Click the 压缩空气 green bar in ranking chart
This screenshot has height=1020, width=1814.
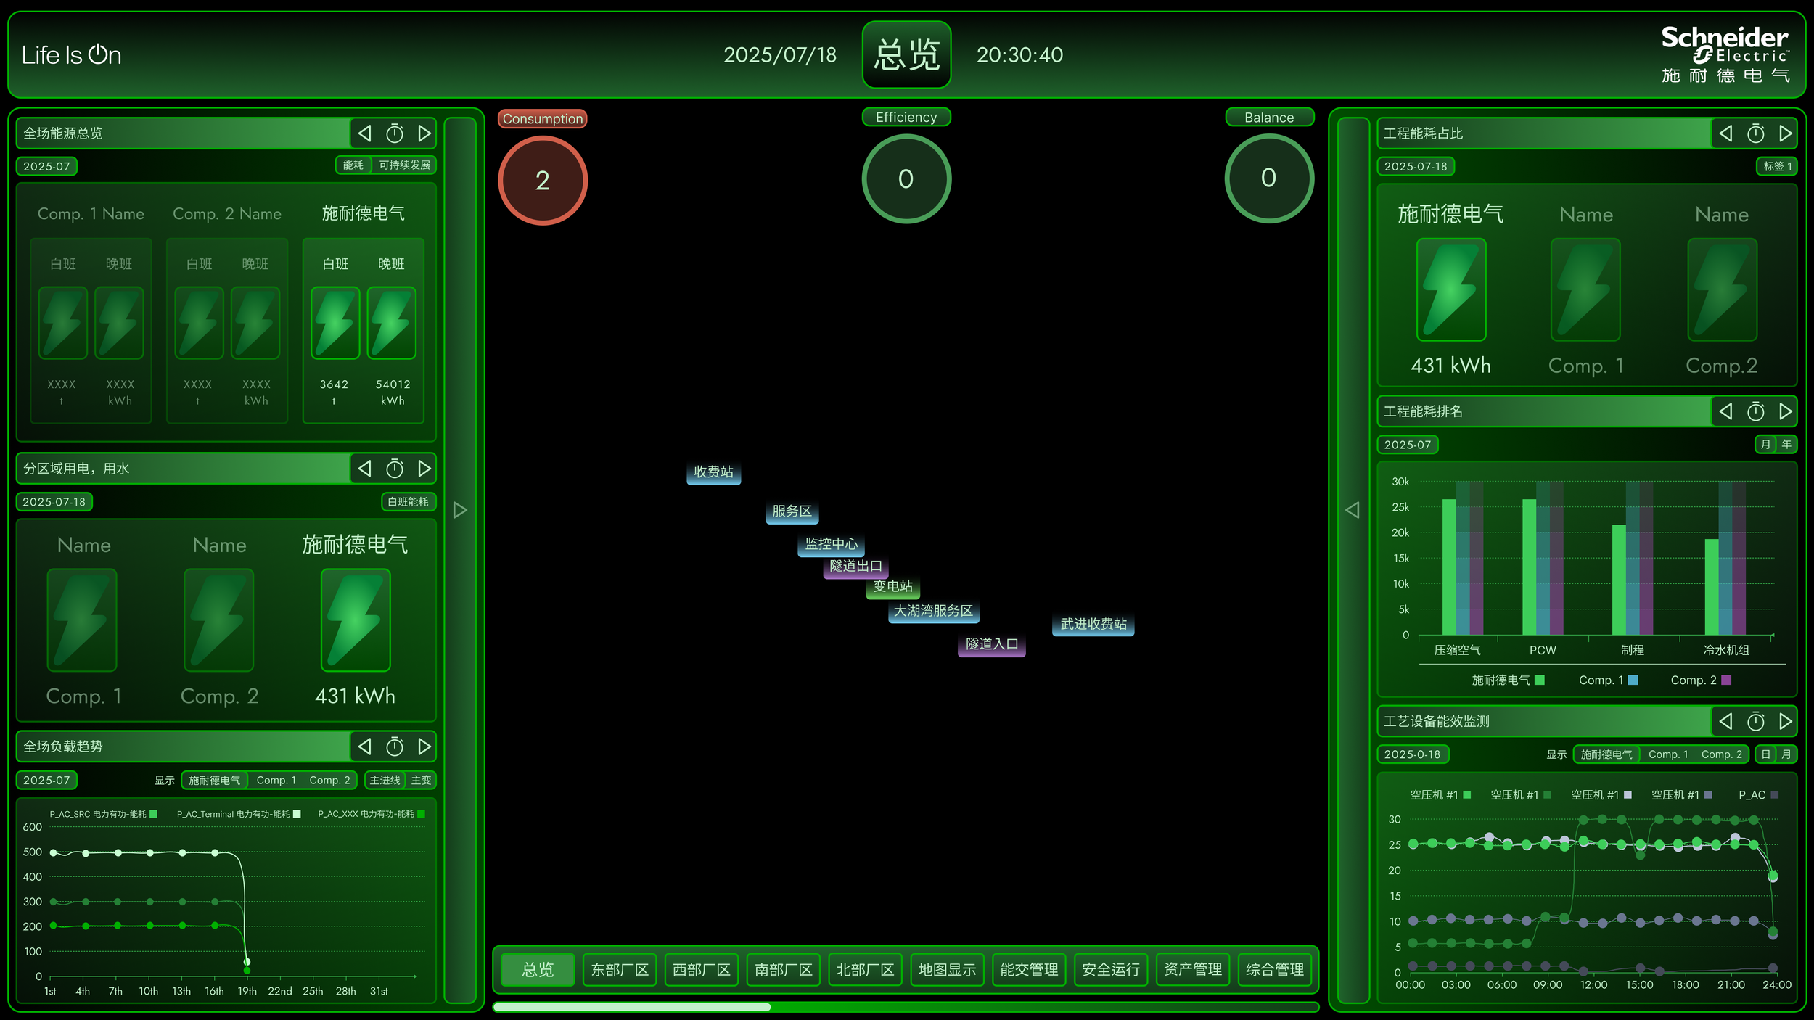point(1448,567)
